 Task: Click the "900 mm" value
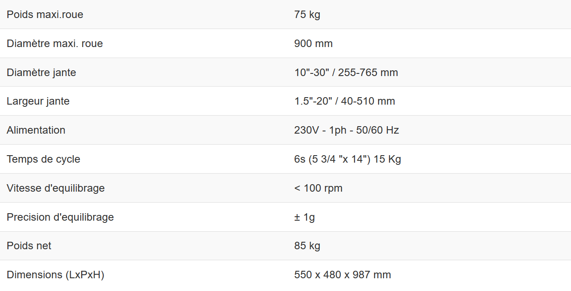[313, 44]
